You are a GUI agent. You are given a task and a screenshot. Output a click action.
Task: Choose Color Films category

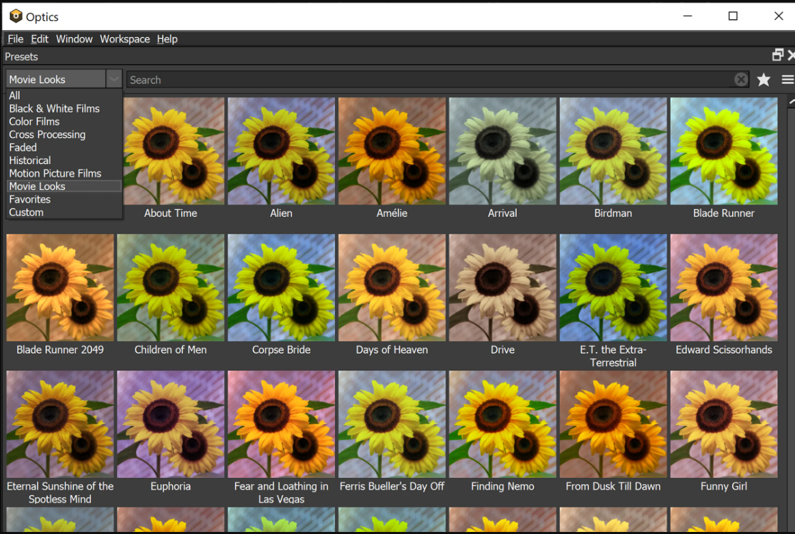click(x=64, y=122)
